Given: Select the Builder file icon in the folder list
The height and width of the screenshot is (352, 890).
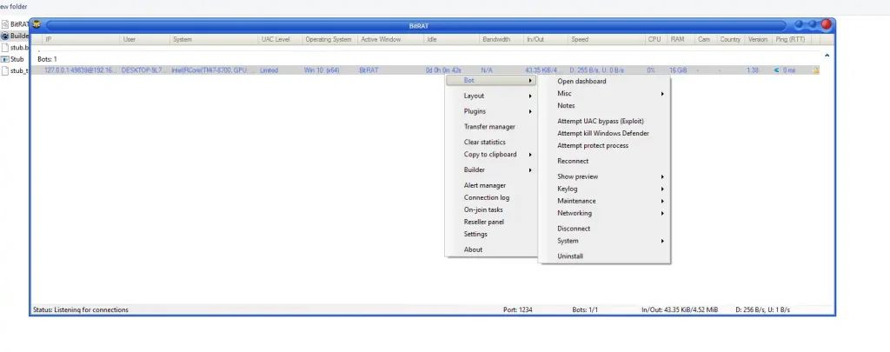Looking at the screenshot, I should point(4,36).
